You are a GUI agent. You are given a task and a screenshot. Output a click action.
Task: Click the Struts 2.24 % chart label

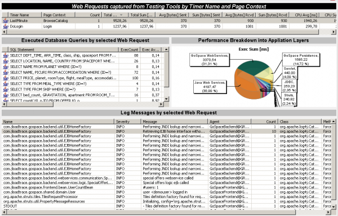289,99
